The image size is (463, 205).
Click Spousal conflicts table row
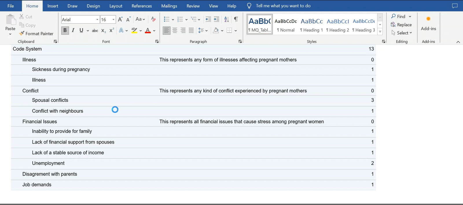coord(193,100)
